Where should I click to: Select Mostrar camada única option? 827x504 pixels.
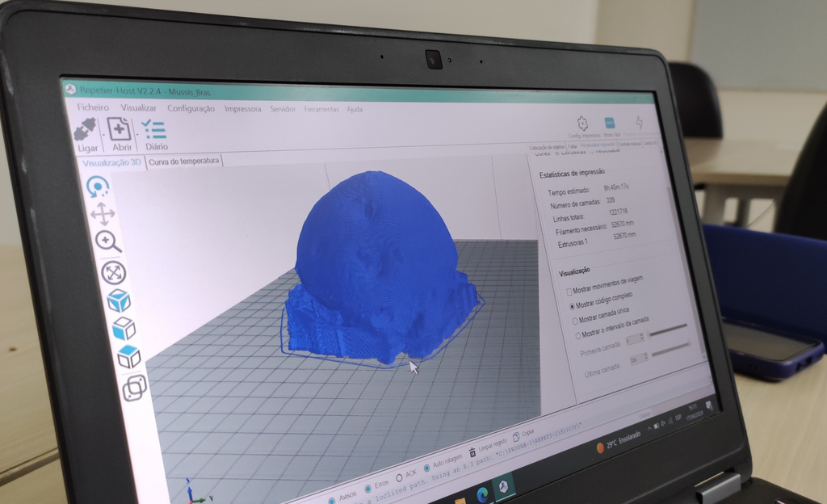point(574,321)
